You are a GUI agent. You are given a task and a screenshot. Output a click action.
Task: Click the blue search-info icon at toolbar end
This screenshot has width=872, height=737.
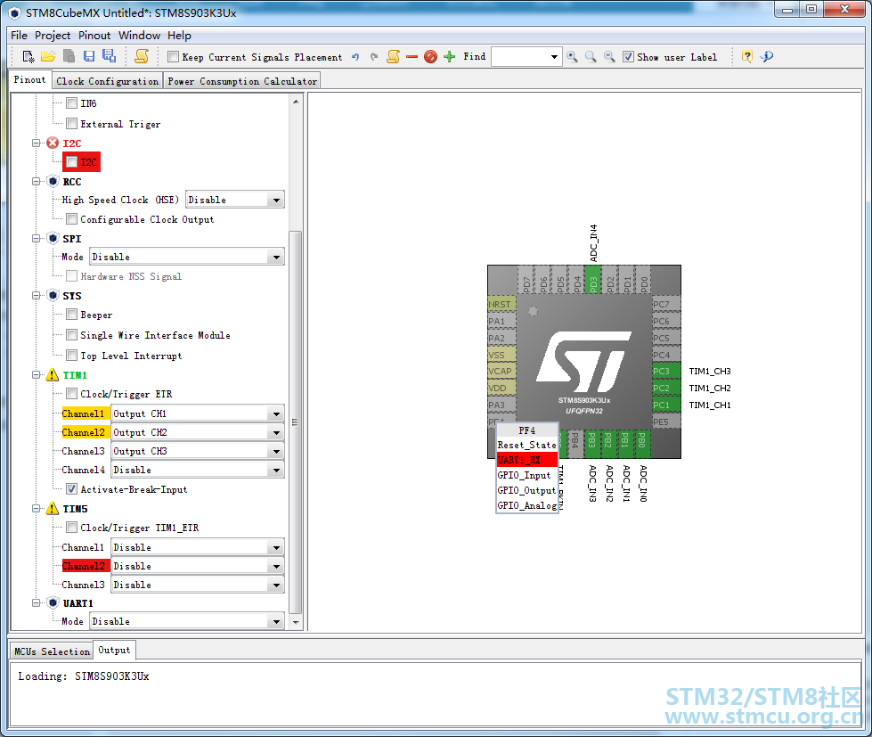tap(767, 57)
